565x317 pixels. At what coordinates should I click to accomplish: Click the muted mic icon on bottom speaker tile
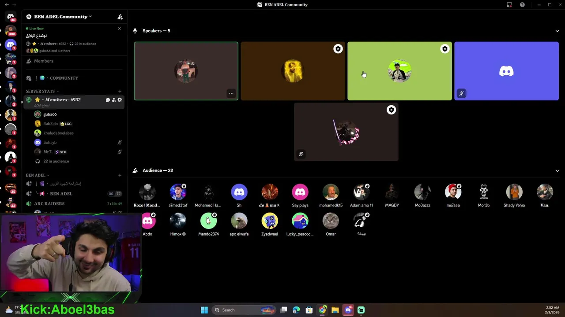tap(301, 154)
